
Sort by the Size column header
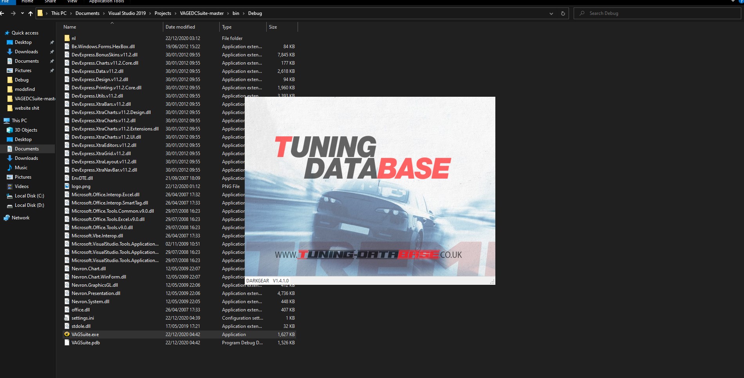282,27
